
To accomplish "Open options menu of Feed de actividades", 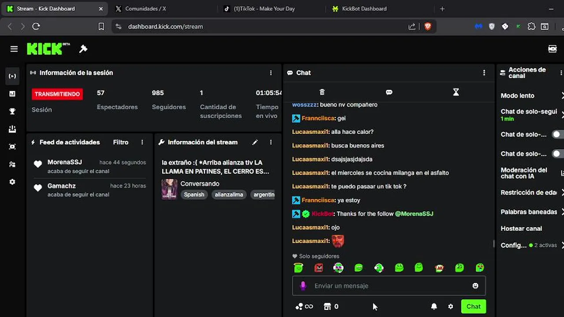I will (x=142, y=142).
